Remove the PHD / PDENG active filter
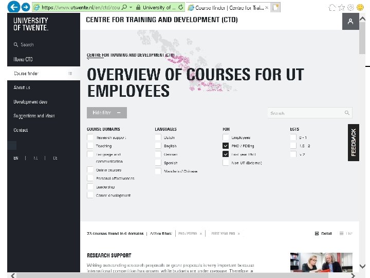The width and height of the screenshot is (370, 278). tap(201, 234)
